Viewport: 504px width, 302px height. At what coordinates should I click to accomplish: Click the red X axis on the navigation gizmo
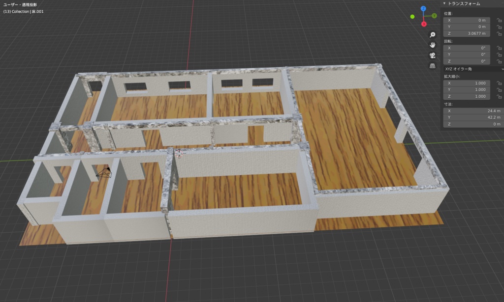[424, 24]
